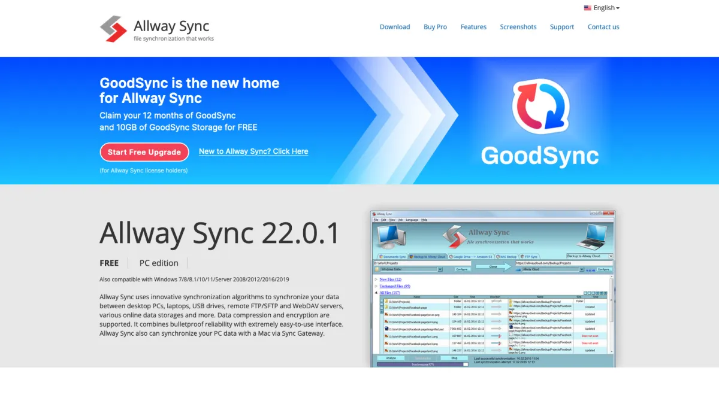Open the Contact us page
Screen dimensions: 719x398
pos(603,27)
